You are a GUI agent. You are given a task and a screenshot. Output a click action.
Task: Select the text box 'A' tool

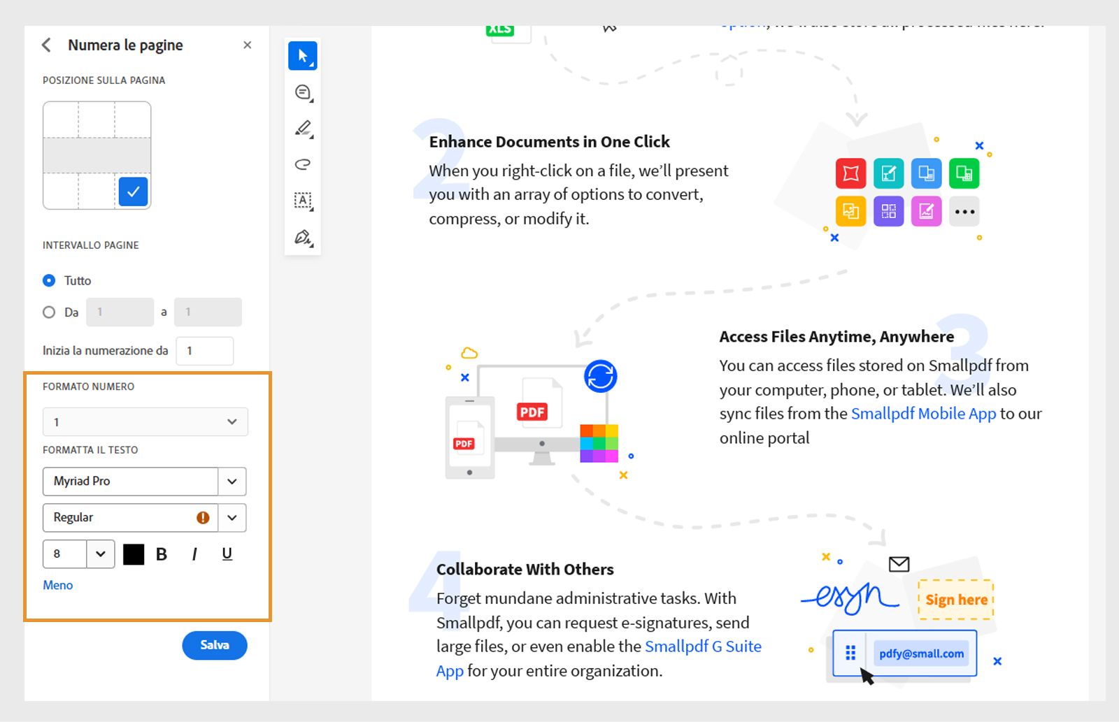coord(303,201)
